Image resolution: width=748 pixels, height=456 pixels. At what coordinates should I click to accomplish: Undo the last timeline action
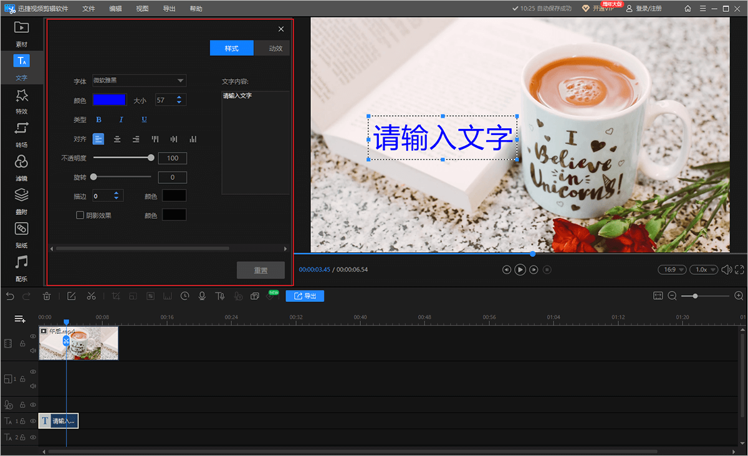coord(10,296)
